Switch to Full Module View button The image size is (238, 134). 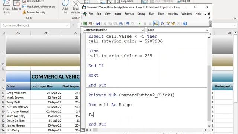[x=86, y=130]
